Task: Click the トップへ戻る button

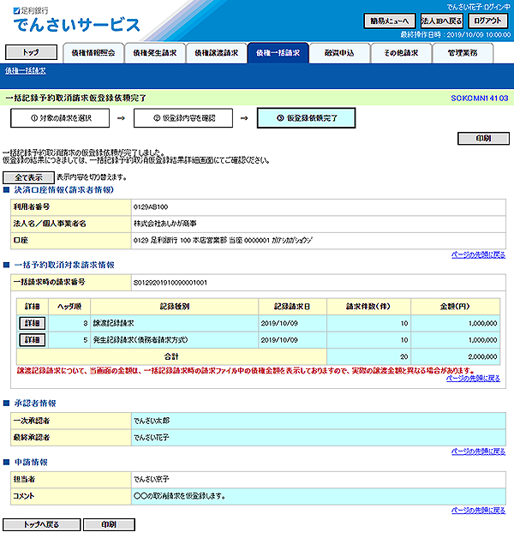Action: pos(41,524)
